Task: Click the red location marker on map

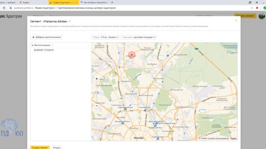Action: coord(132,55)
